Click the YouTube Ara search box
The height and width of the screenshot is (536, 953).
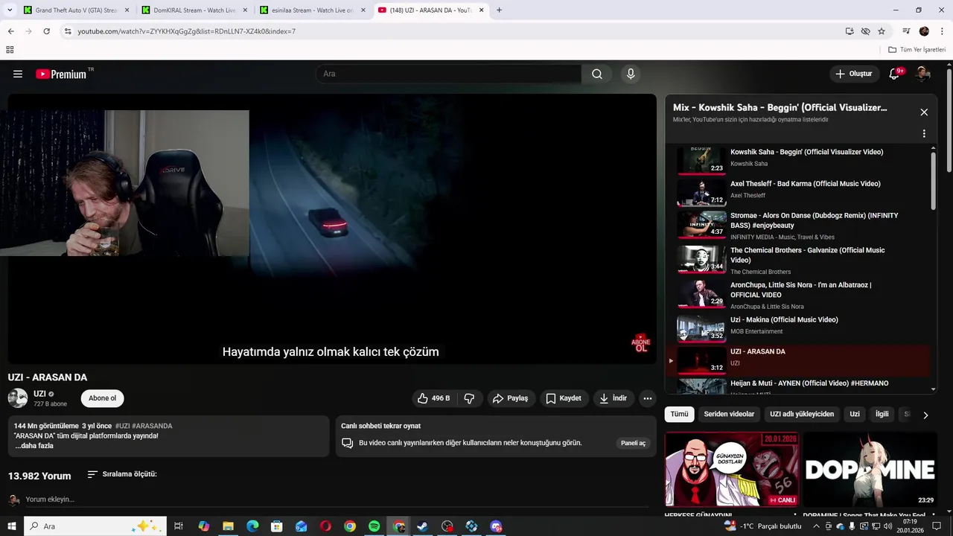[x=448, y=74]
